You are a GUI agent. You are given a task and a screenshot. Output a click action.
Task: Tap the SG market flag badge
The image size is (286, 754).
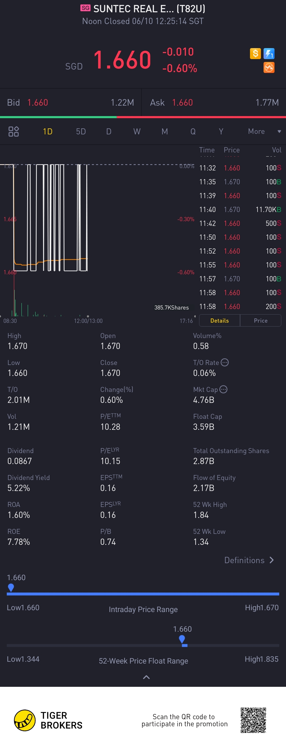(x=85, y=8)
